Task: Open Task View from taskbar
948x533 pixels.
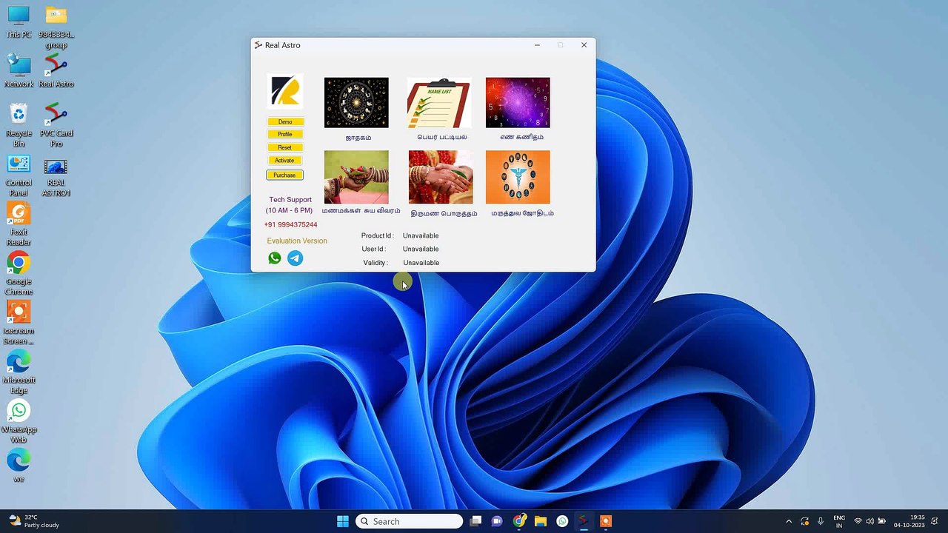Action: tap(476, 521)
